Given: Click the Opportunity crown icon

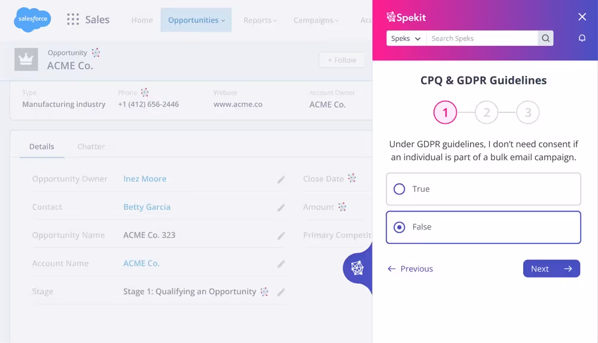Looking at the screenshot, I should tap(26, 59).
